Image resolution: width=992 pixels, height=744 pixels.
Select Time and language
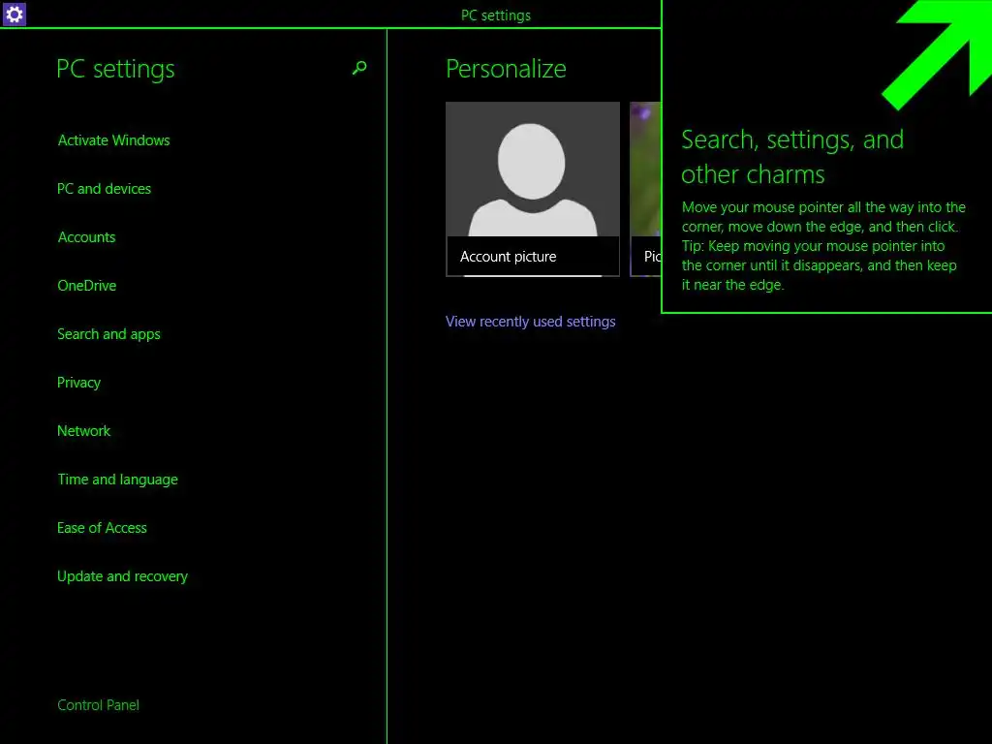[117, 480]
